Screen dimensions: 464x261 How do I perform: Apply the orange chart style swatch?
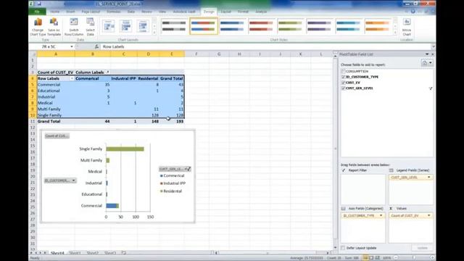(377, 26)
